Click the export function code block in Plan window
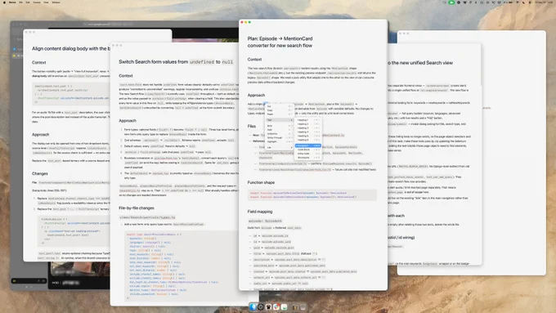Screen dimensions: 556x313 click(312, 195)
